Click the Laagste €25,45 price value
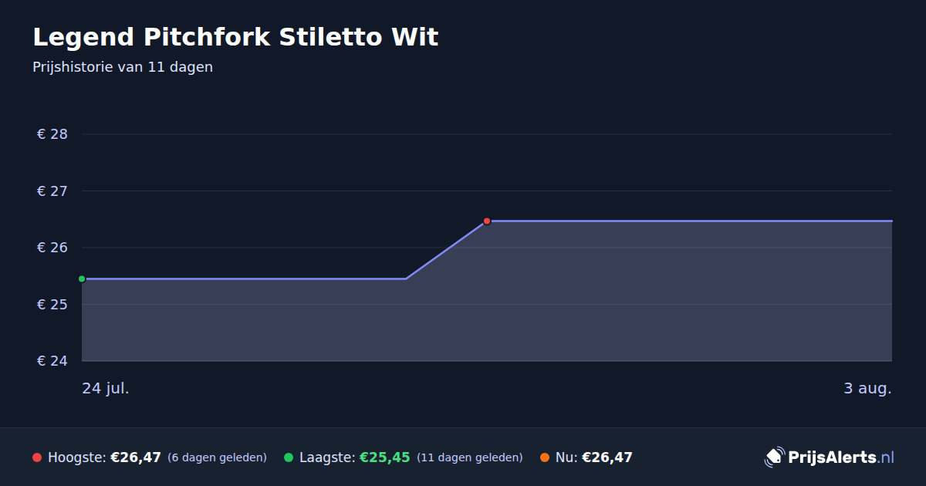The image size is (926, 486). (385, 457)
